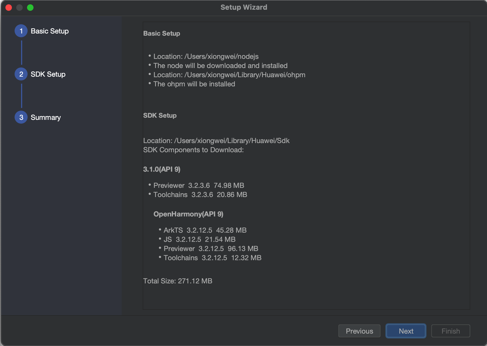Viewport: 487px width, 346px height.
Task: Select the Basic Setup step circle 1
Action: 21,31
